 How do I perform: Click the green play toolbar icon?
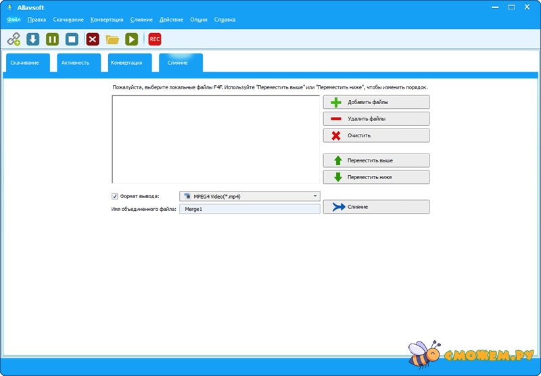pyautogui.click(x=132, y=39)
